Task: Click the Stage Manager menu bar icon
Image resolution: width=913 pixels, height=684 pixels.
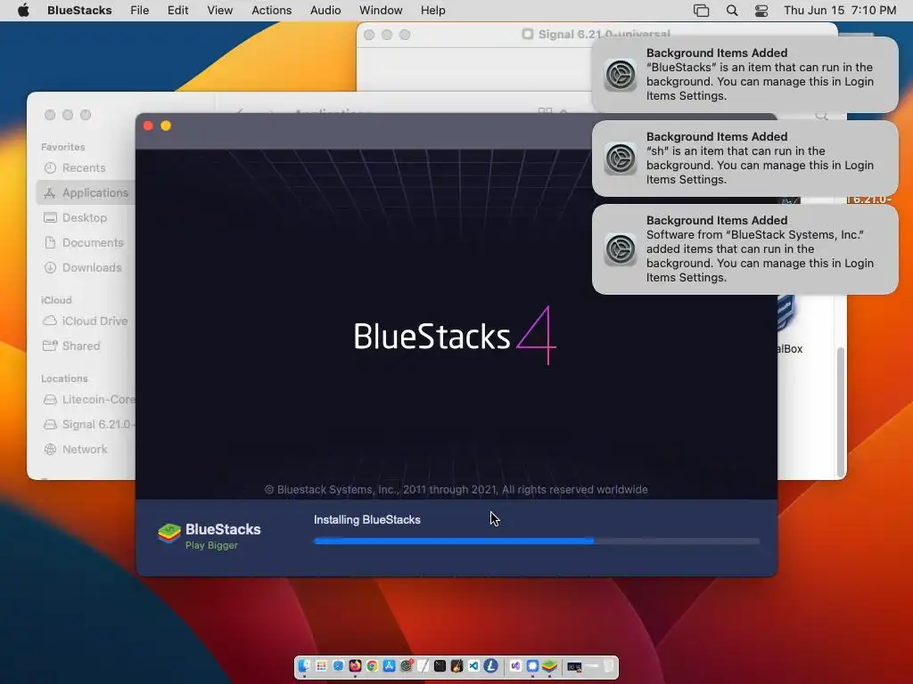Action: coord(701,11)
